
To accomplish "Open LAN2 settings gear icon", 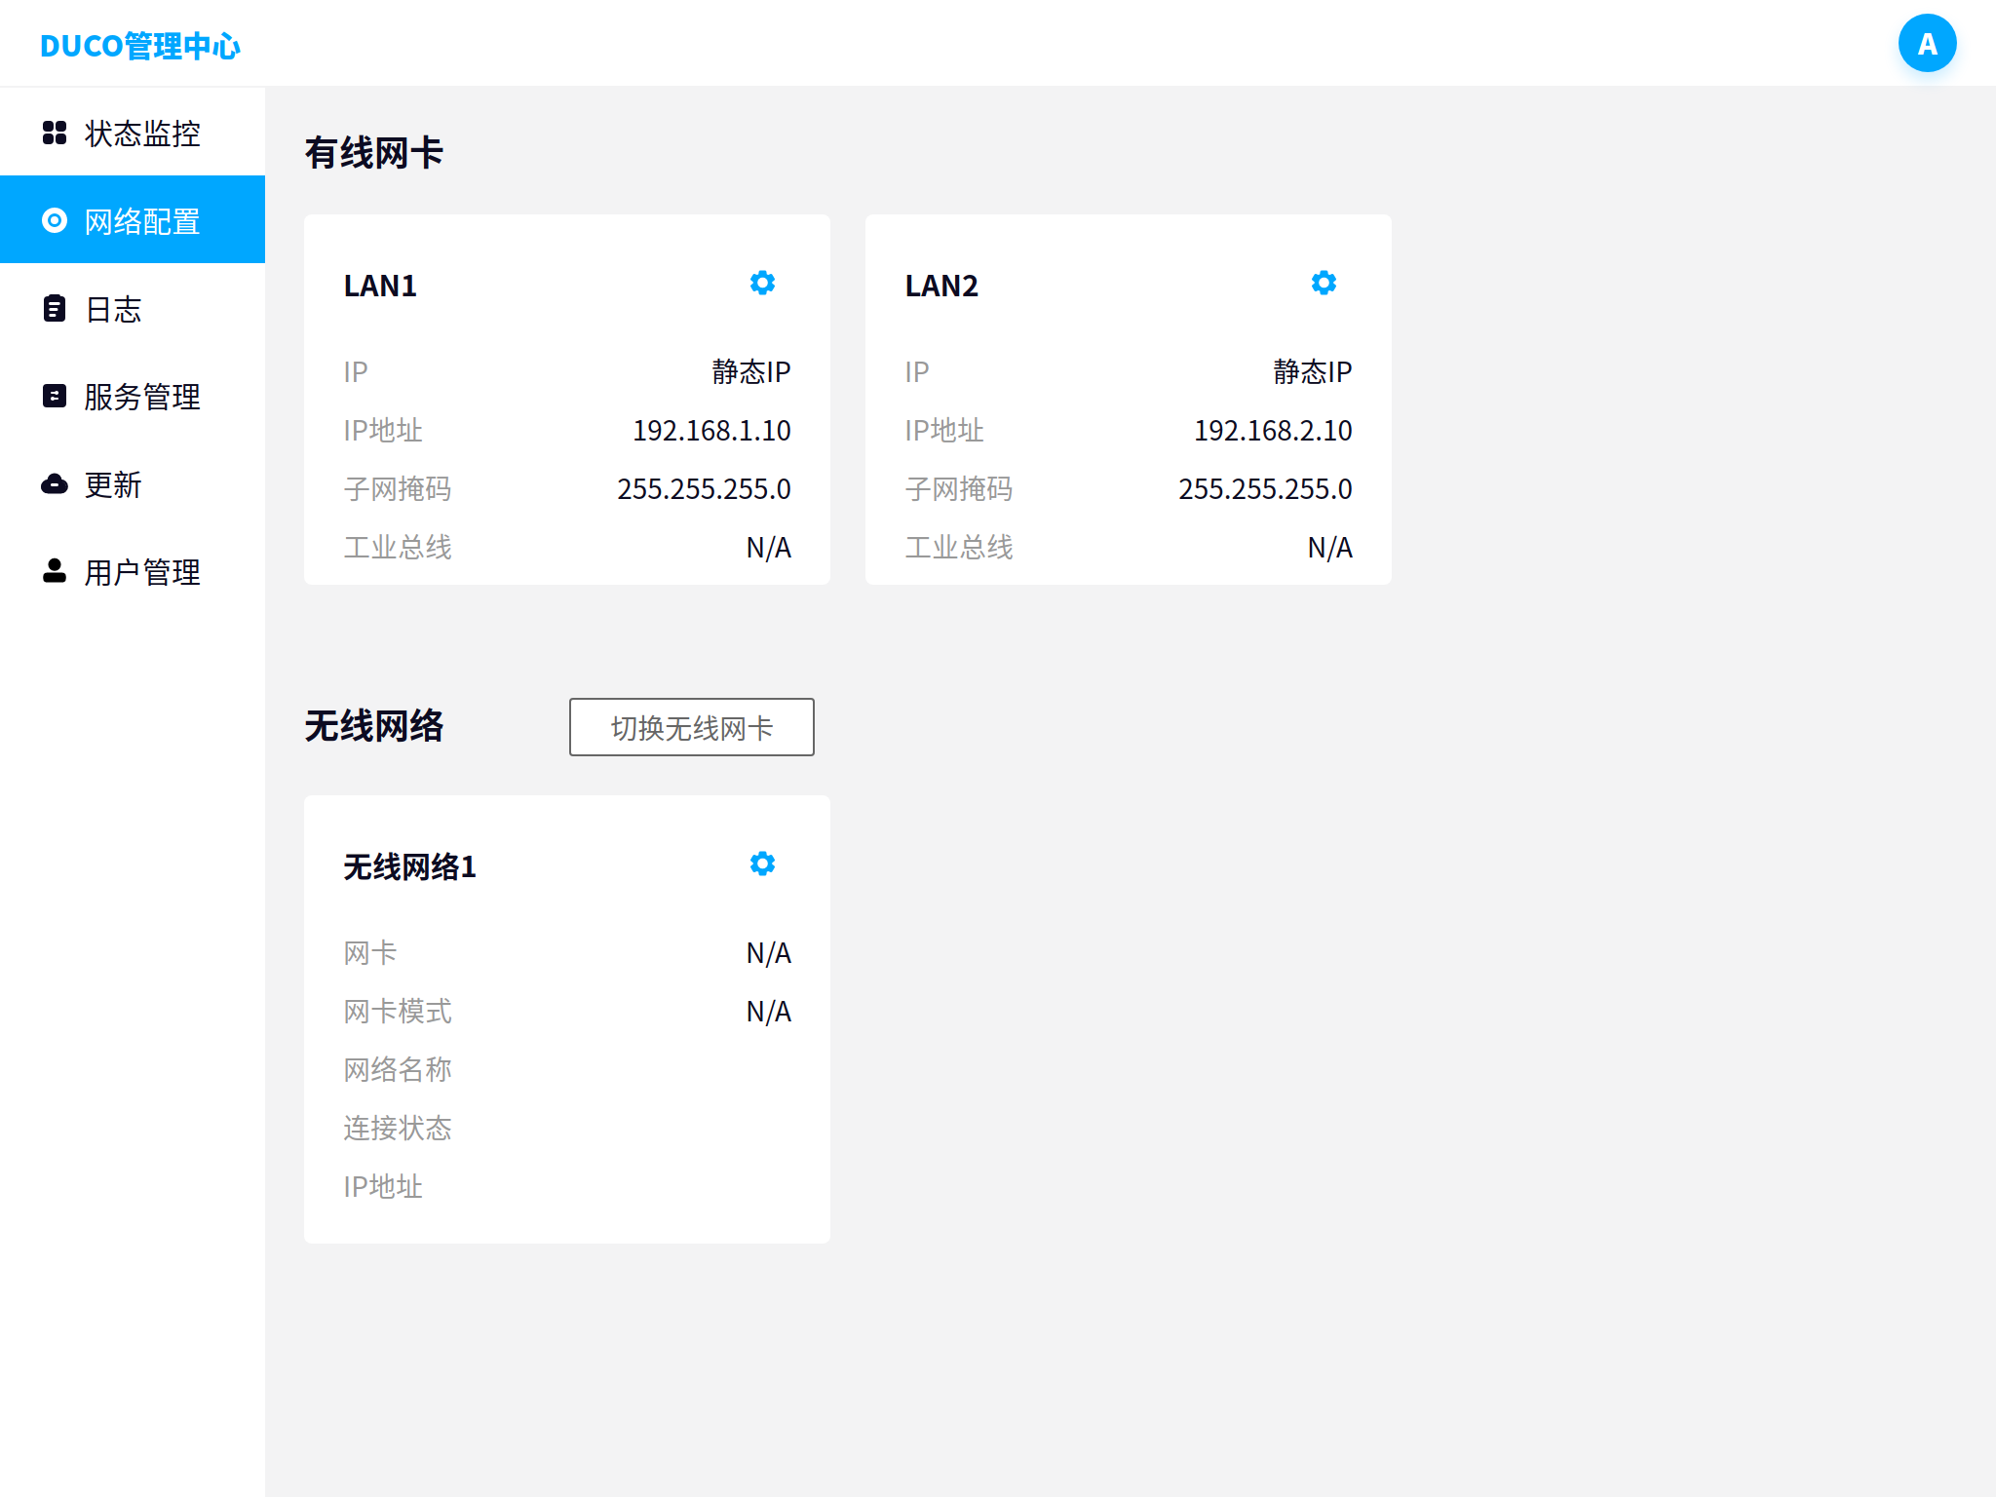I will [1324, 283].
